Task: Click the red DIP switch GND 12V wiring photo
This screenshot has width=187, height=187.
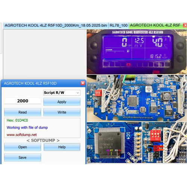Action: (x=165, y=142)
